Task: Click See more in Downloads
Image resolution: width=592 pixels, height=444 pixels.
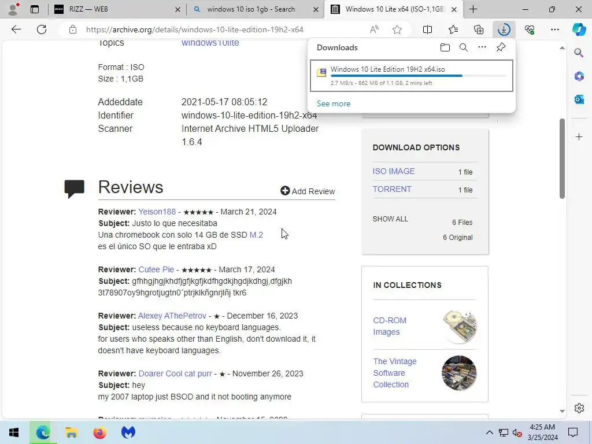Action: point(334,103)
